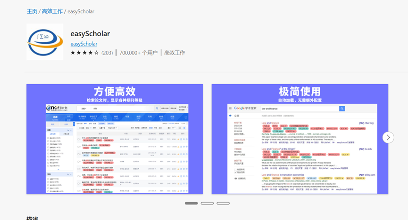Viewport: 408px width, 220px height.
Task: Click the easyScholar breadcrumb text
Action: click(x=81, y=11)
